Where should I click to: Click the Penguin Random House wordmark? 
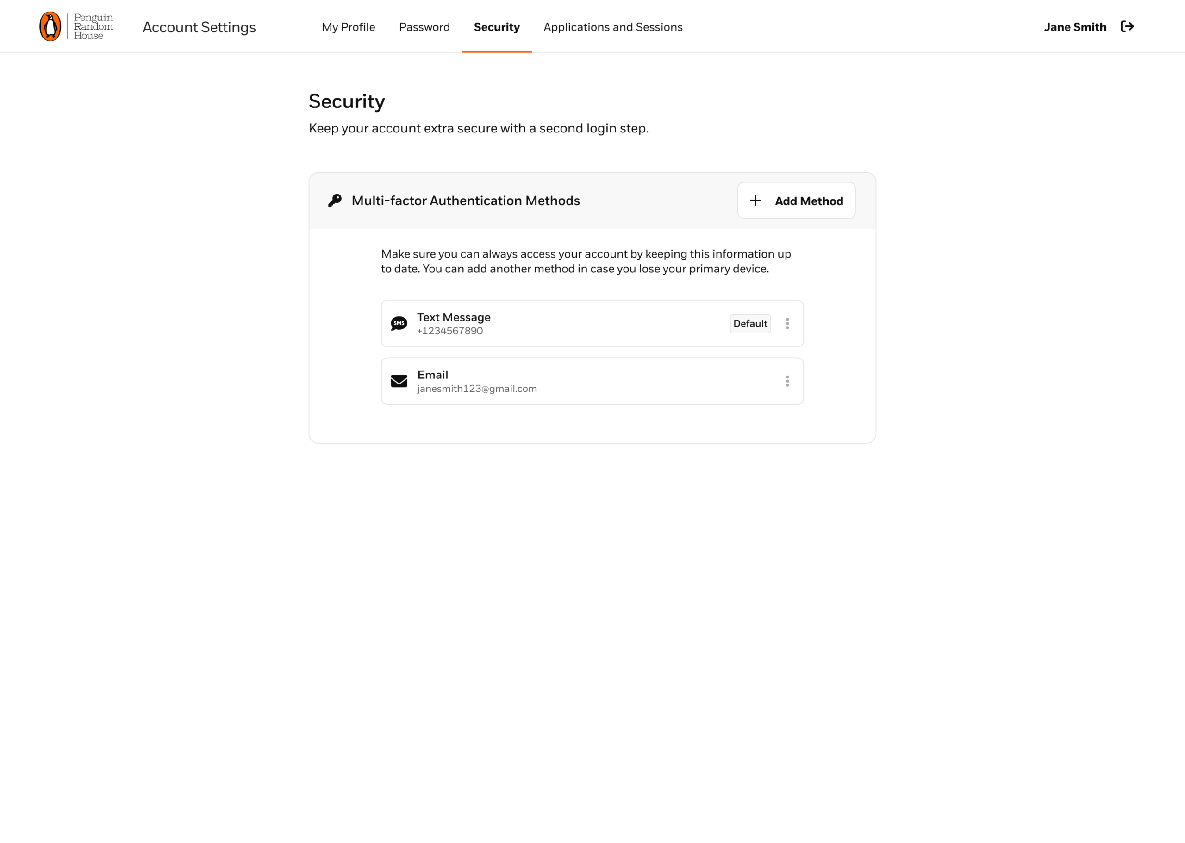click(94, 26)
